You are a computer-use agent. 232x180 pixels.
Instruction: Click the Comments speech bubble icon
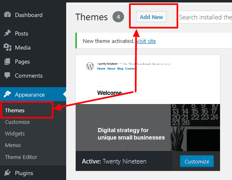click(7, 76)
